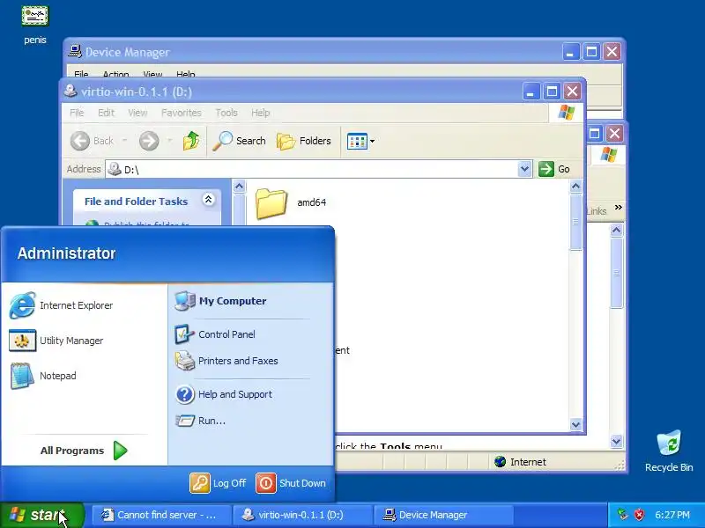Click the virtio-win drive title bar icon
Image resolution: width=705 pixels, height=528 pixels.
point(70,92)
